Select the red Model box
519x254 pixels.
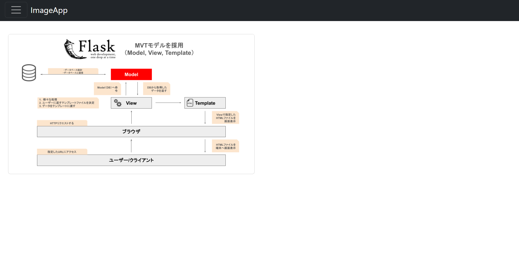coord(131,74)
